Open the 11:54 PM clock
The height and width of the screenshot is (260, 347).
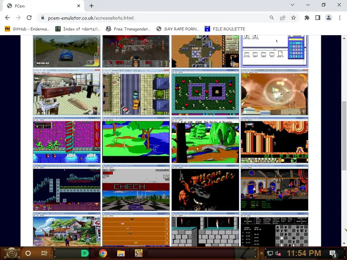click(304, 253)
